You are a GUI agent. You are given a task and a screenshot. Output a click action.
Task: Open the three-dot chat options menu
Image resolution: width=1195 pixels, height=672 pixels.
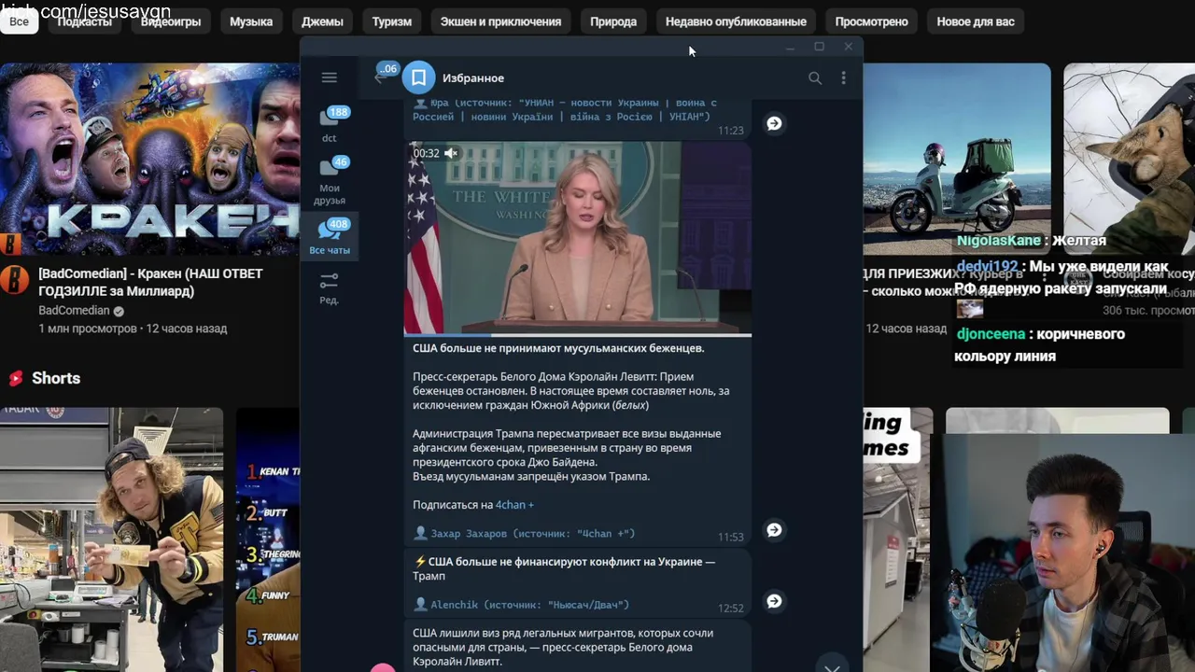843,78
